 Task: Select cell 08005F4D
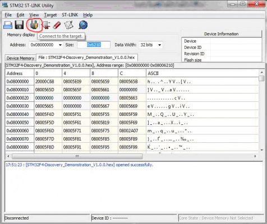(x=48, y=114)
